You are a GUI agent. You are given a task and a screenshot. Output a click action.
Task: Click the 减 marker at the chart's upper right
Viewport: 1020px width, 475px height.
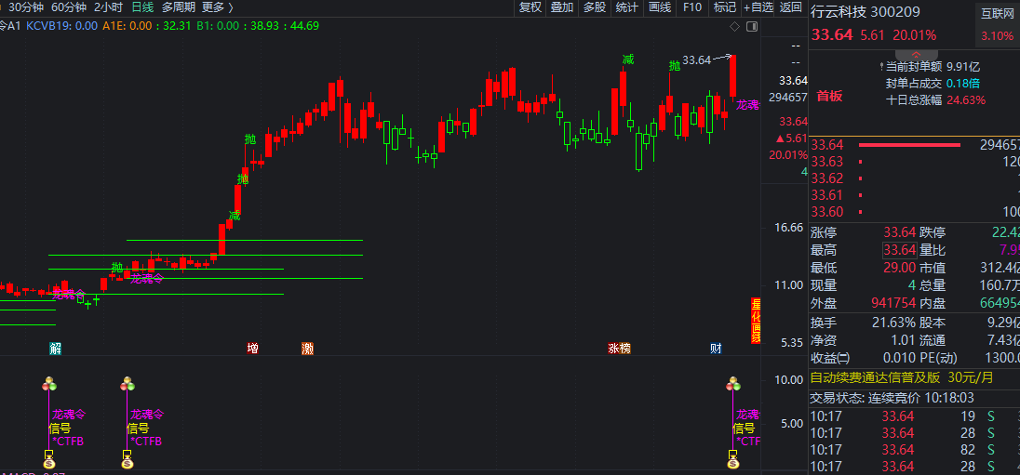pyautogui.click(x=628, y=59)
